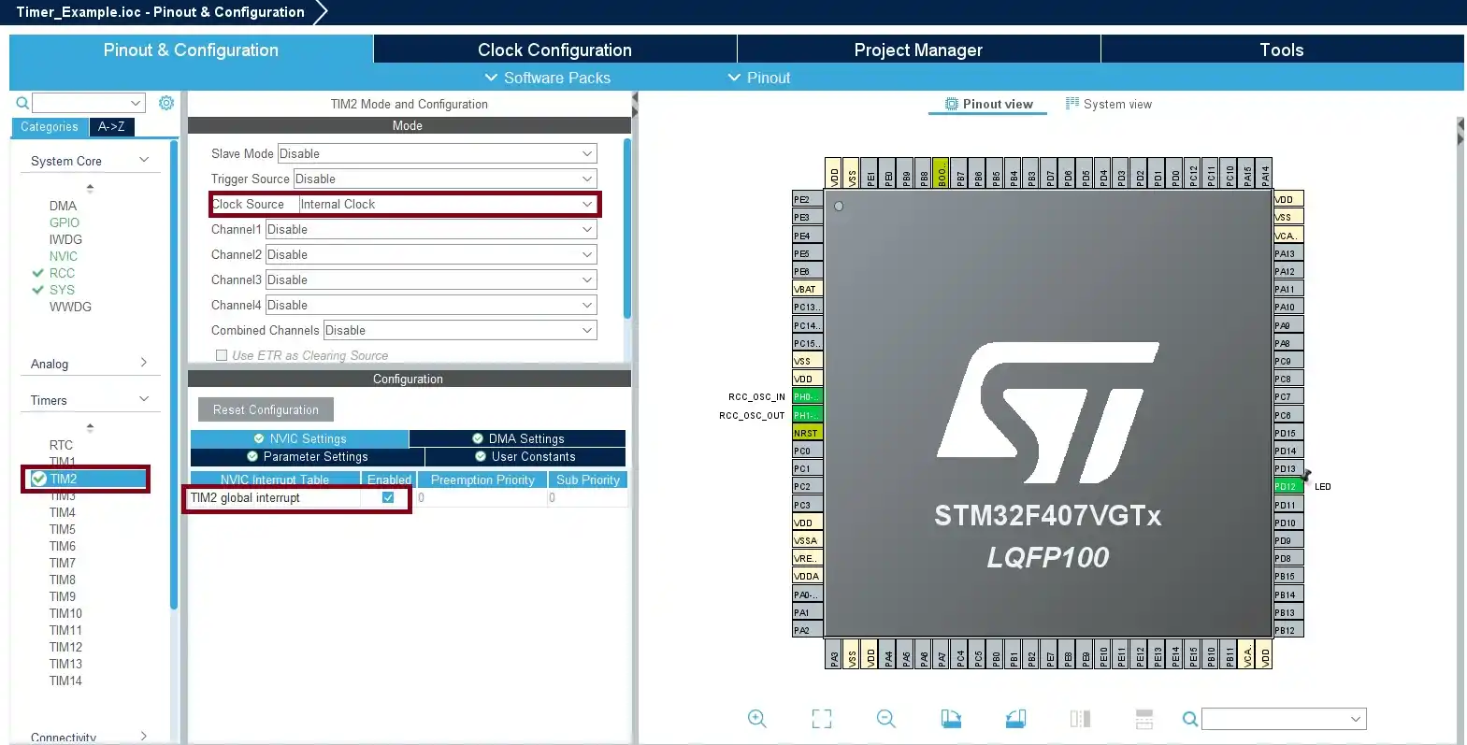Open the Pinout dropdown menu
Image resolution: width=1467 pixels, height=745 pixels.
tap(759, 78)
